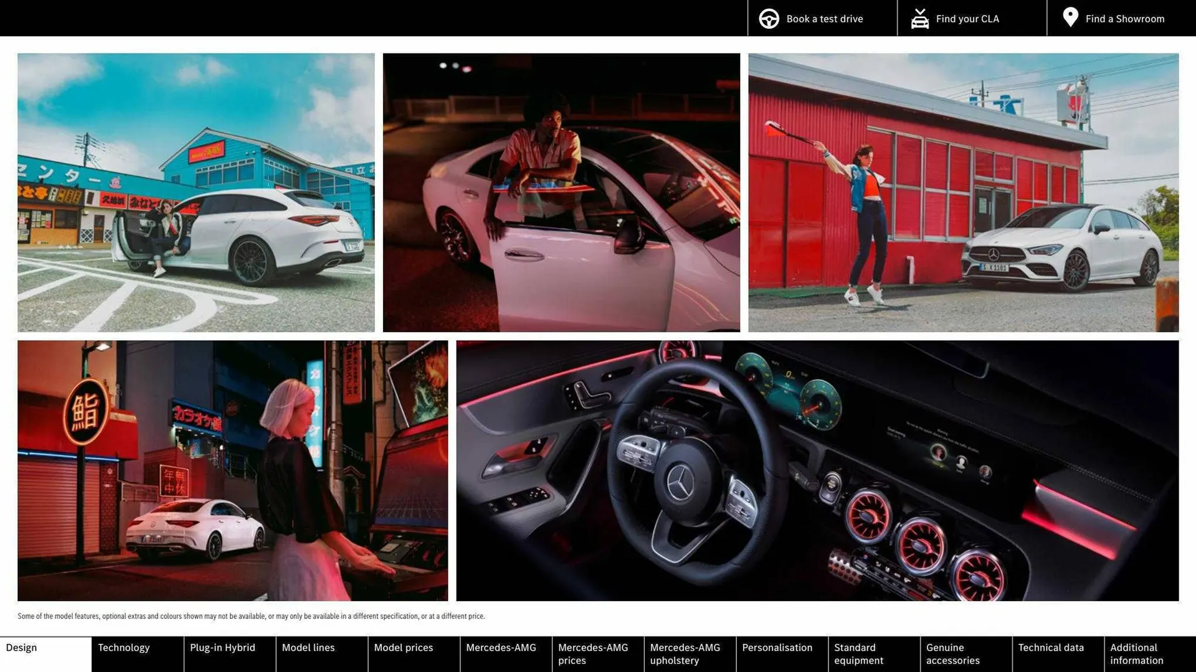The image size is (1196, 672).
Task: Select the Technical data tab
Action: [x=1051, y=647]
